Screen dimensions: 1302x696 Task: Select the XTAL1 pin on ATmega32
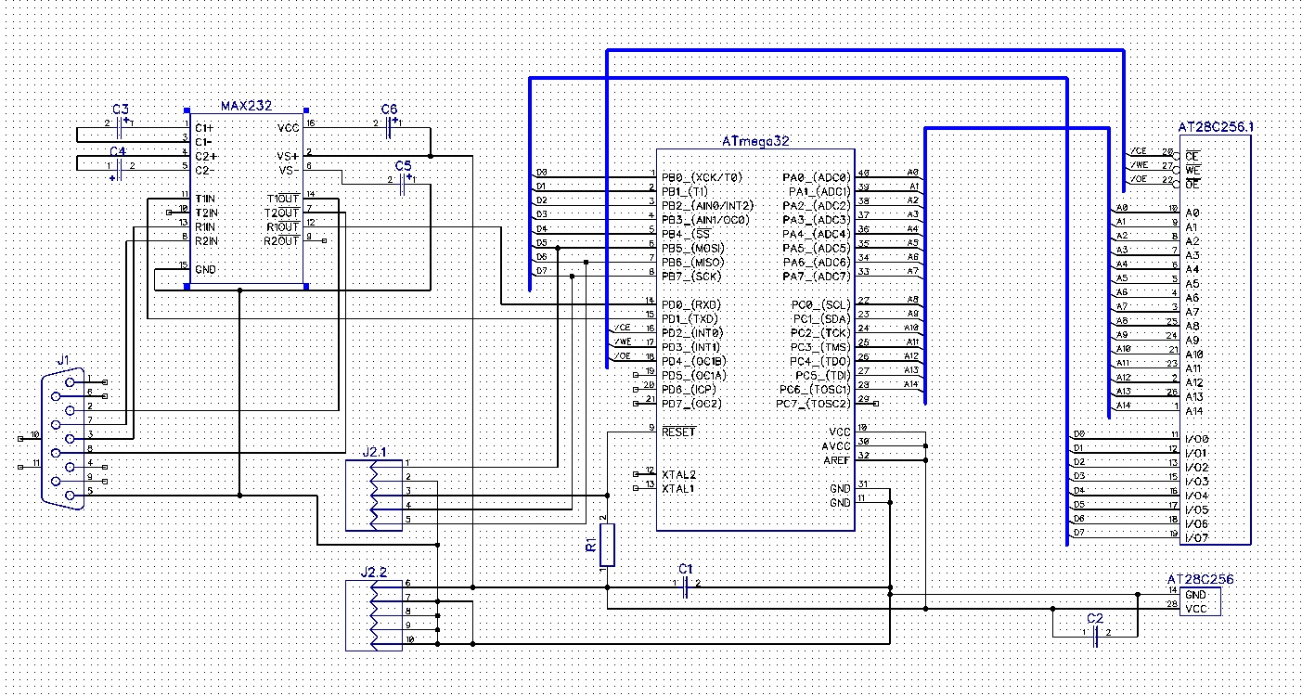coord(679,488)
